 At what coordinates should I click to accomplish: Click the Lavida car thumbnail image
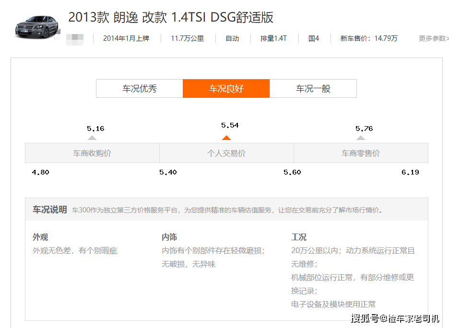coord(36,26)
